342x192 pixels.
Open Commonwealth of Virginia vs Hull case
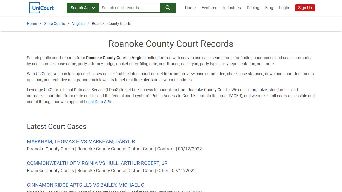click(x=97, y=163)
